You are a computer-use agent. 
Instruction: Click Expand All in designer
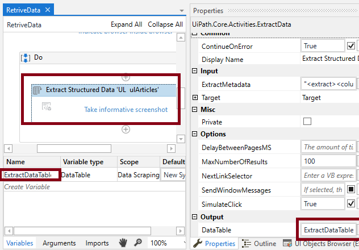point(126,24)
